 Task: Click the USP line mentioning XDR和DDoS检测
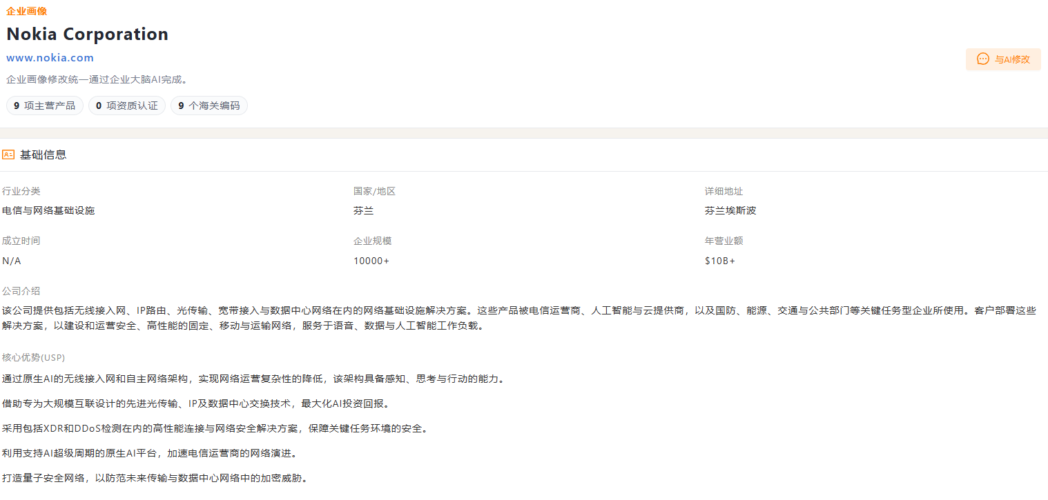pos(215,428)
